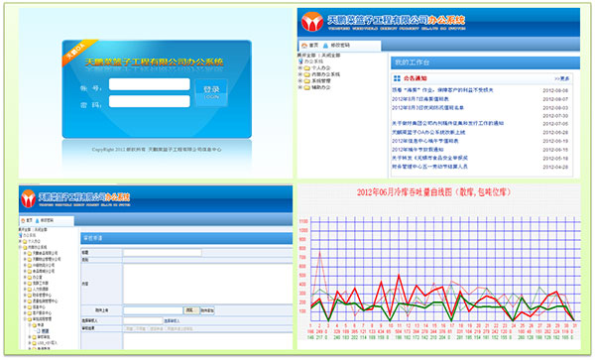The width and height of the screenshot is (595, 360).
Task: Open the notice dated 2012-08-07
Action: [x=420, y=99]
